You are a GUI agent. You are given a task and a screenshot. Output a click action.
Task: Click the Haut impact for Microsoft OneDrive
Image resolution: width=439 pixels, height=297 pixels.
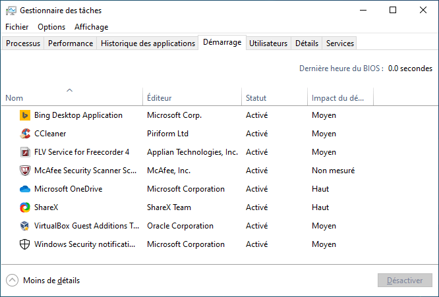[320, 189]
